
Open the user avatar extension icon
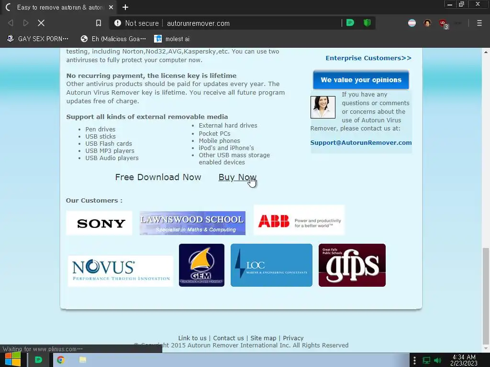[427, 23]
